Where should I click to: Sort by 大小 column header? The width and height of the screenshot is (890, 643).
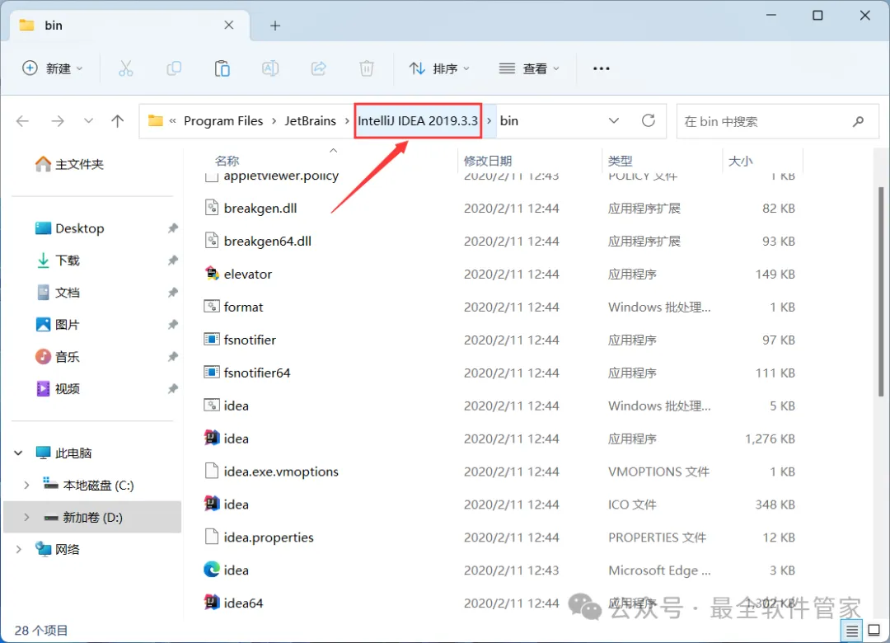click(x=740, y=161)
